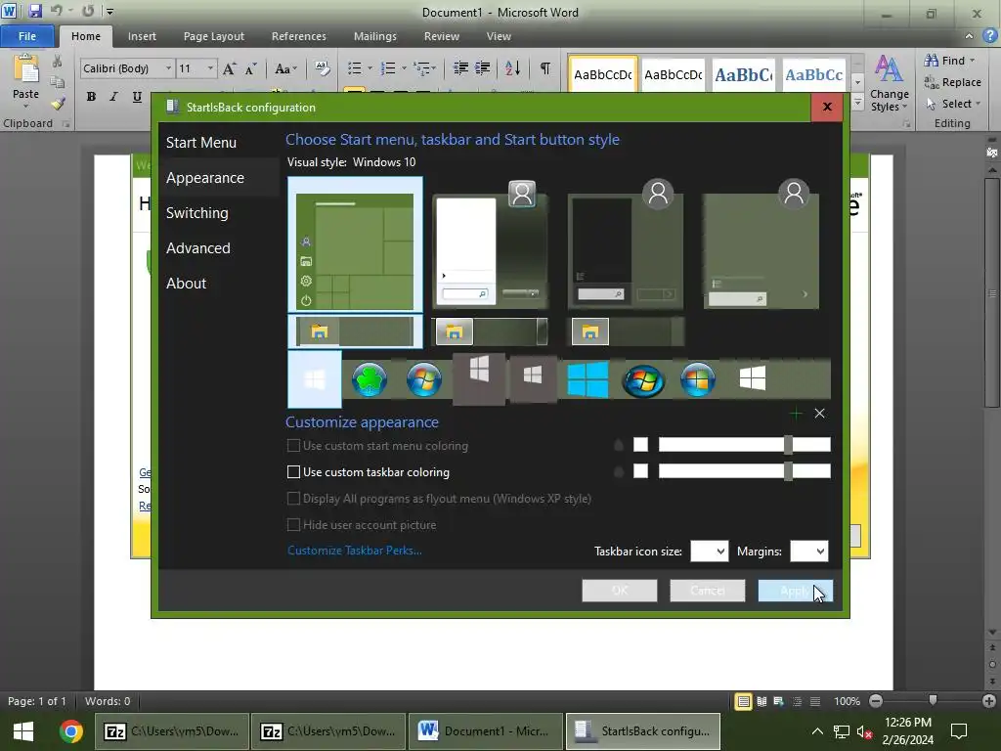The height and width of the screenshot is (751, 1001).
Task: Open Customize Taskbar Perks link
Action: click(354, 551)
